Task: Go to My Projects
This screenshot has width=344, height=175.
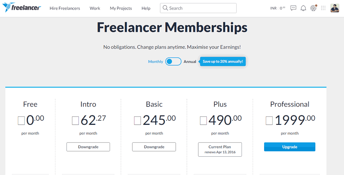Action: click(x=121, y=8)
